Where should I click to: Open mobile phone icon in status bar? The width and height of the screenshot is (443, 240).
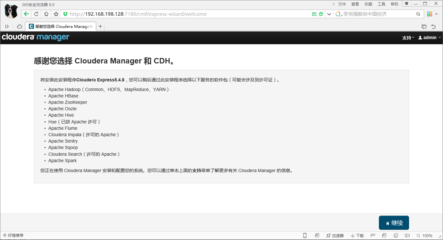pyautogui.click(x=305, y=236)
